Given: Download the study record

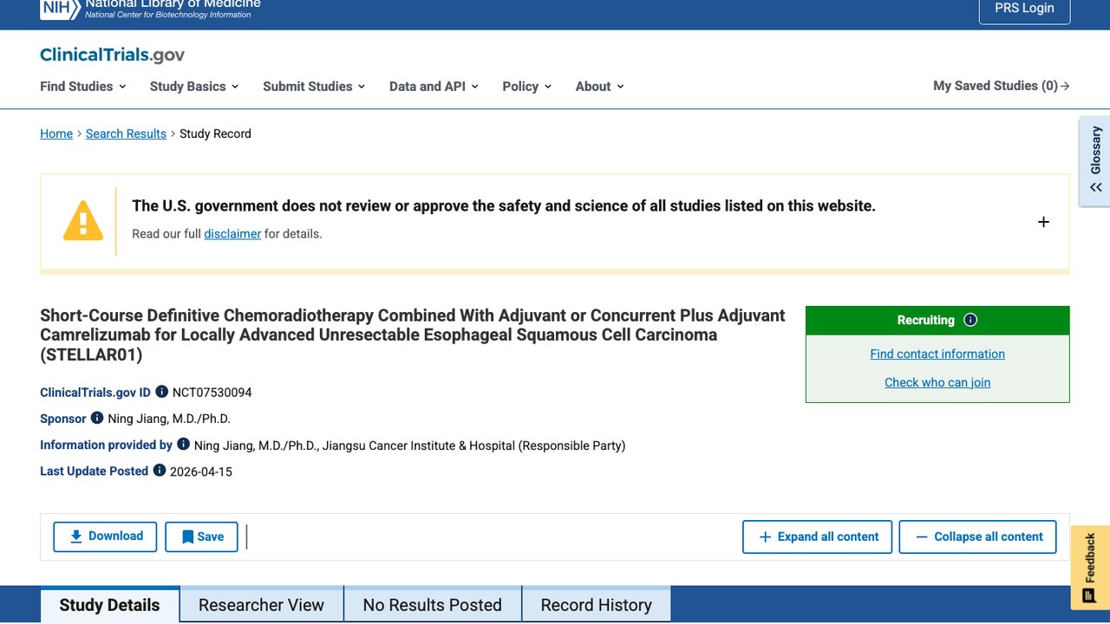Looking at the screenshot, I should point(105,536).
